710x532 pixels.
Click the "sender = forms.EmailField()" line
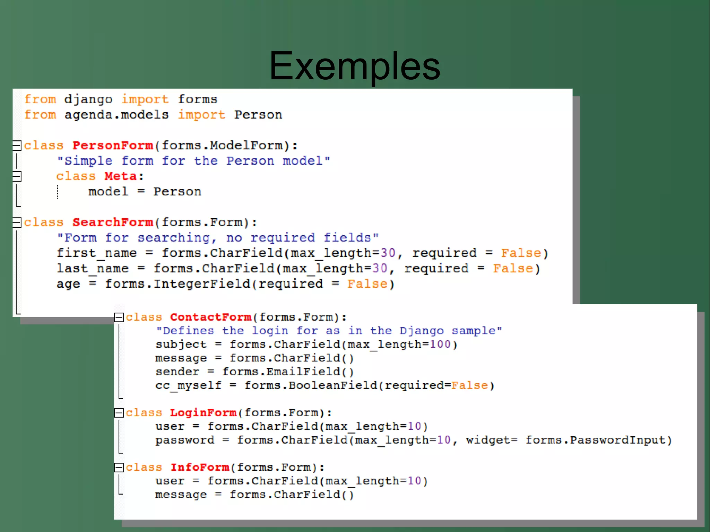pos(255,372)
